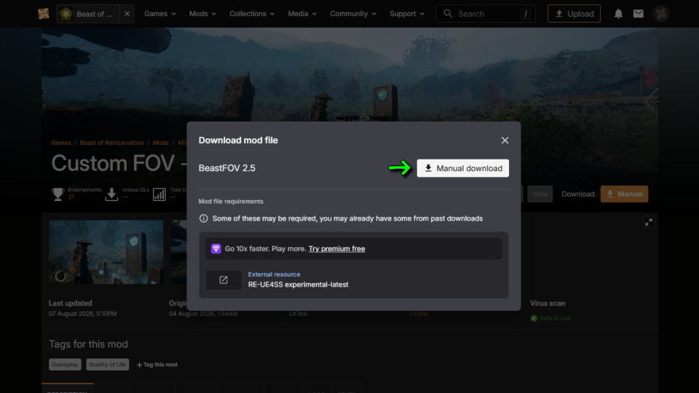The height and width of the screenshot is (393, 699).
Task: Click the requirements info icon
Action: [203, 218]
